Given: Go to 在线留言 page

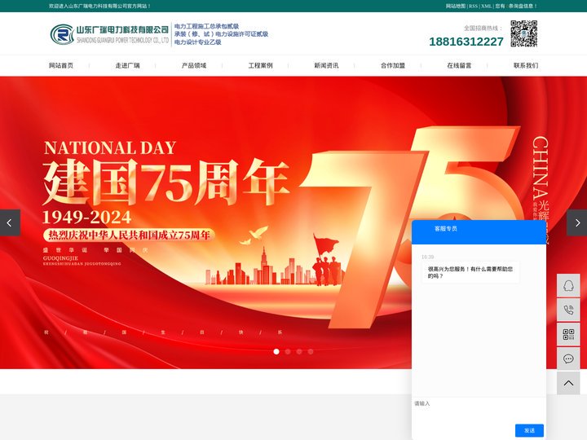Looking at the screenshot, I should pos(459,65).
